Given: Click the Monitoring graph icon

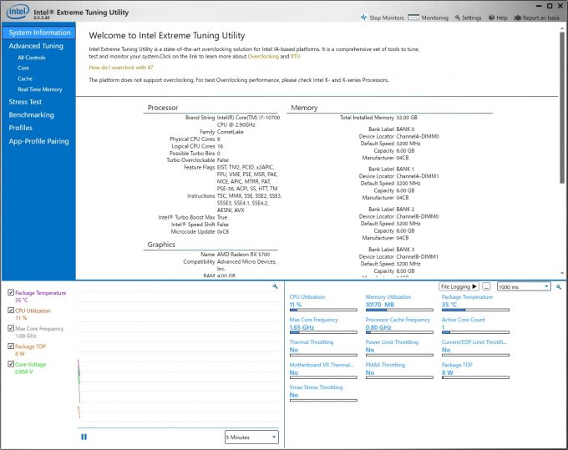Looking at the screenshot, I should pos(413,18).
